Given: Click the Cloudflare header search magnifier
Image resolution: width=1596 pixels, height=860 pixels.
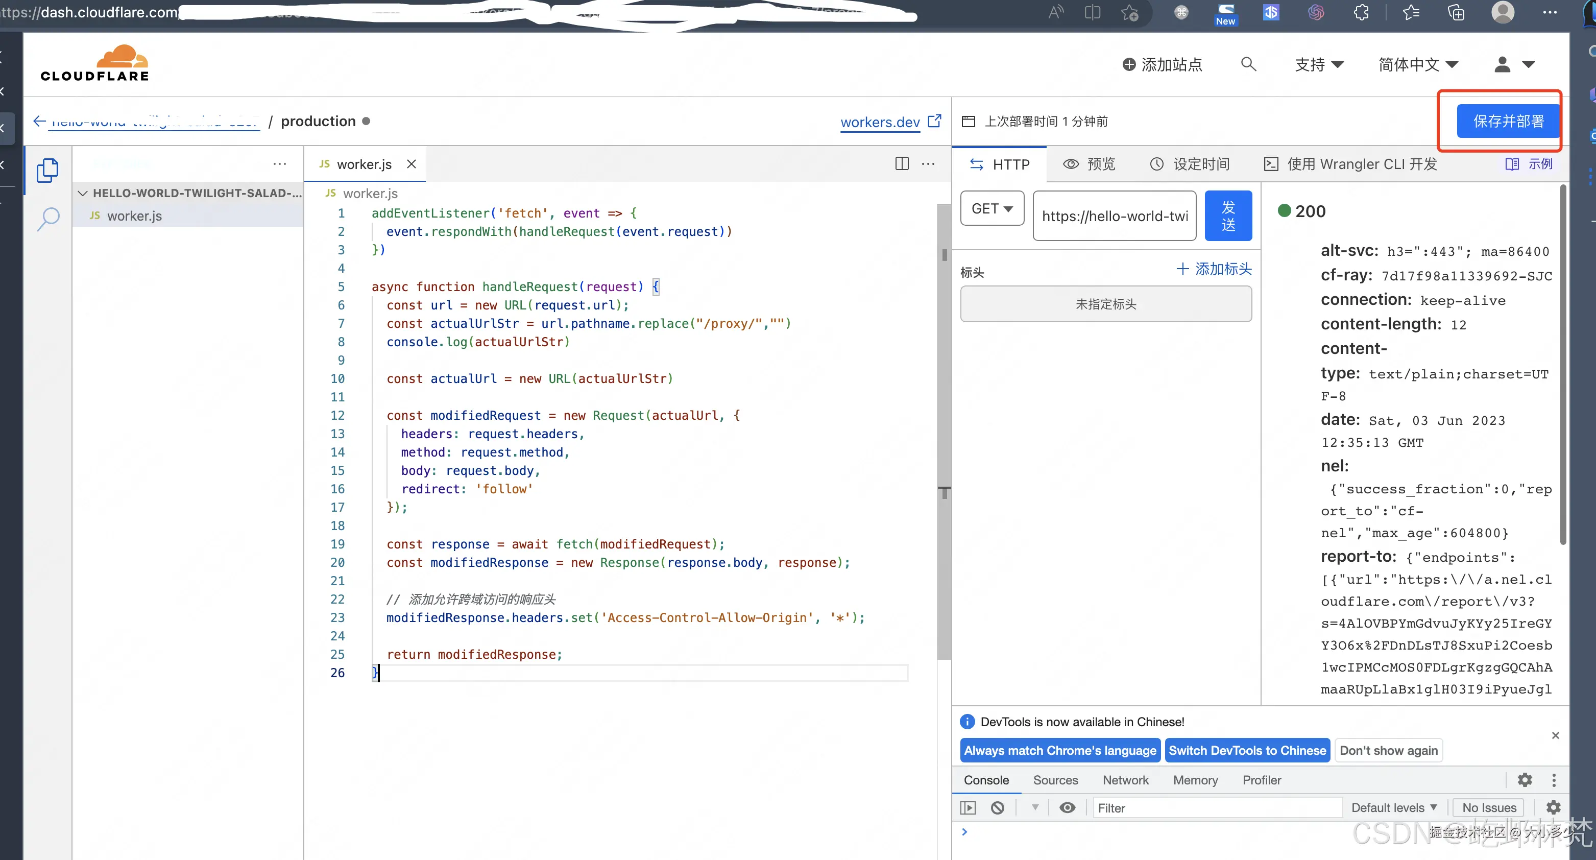Looking at the screenshot, I should tap(1248, 64).
